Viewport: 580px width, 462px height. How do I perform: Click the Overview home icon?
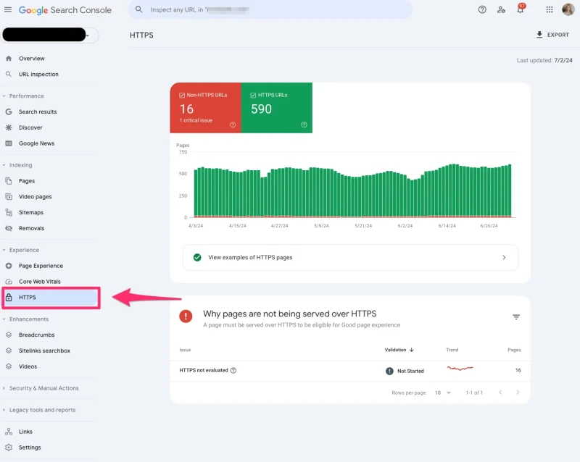tap(9, 59)
